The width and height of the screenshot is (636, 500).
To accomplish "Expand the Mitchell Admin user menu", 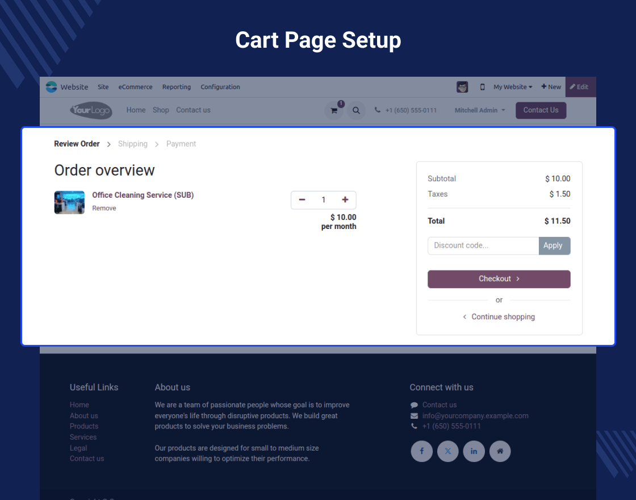I will [480, 110].
